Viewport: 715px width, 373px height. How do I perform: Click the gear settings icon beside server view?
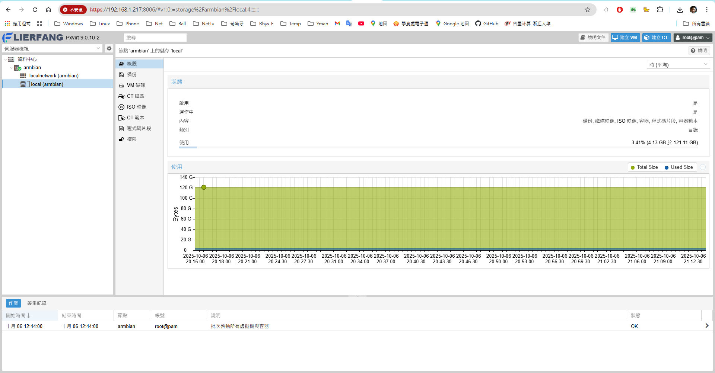click(x=109, y=48)
